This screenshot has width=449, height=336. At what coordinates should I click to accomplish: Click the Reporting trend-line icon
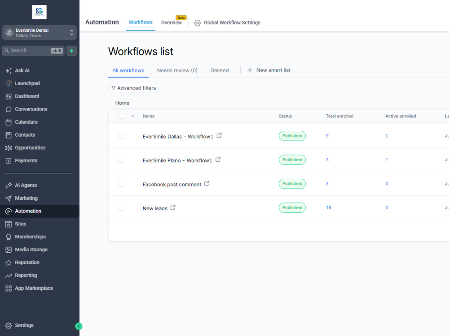pyautogui.click(x=9, y=276)
